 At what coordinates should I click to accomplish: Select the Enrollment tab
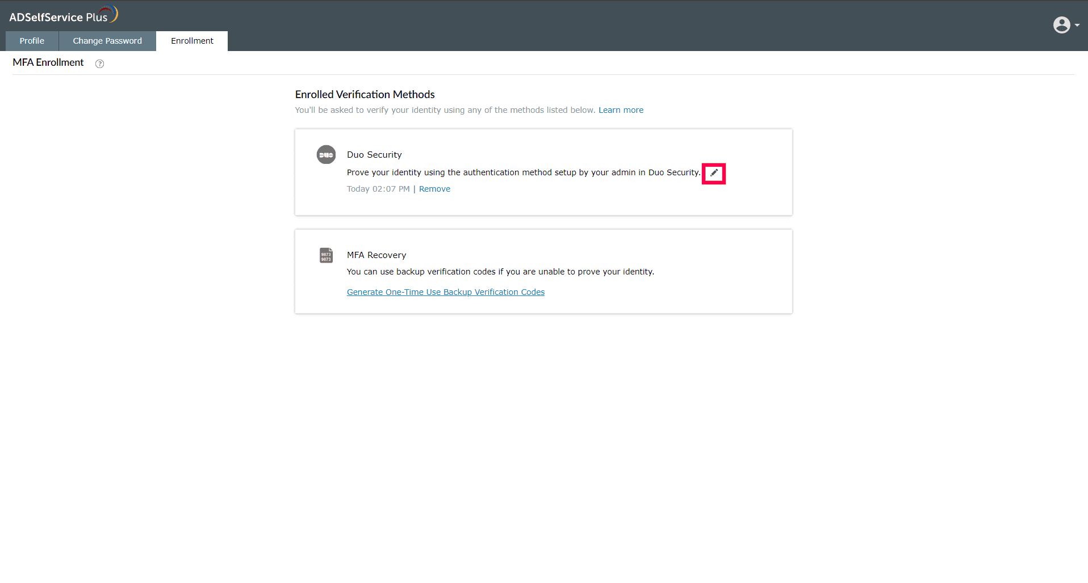point(192,41)
